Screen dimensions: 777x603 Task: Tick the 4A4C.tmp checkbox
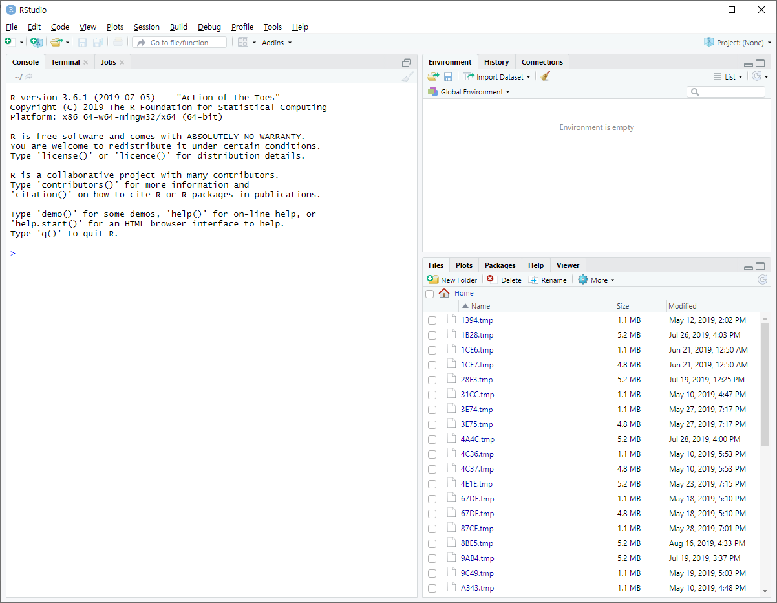432,439
